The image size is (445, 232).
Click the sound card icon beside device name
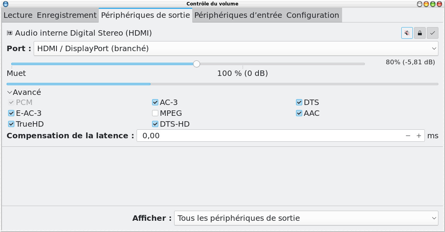coord(10,33)
